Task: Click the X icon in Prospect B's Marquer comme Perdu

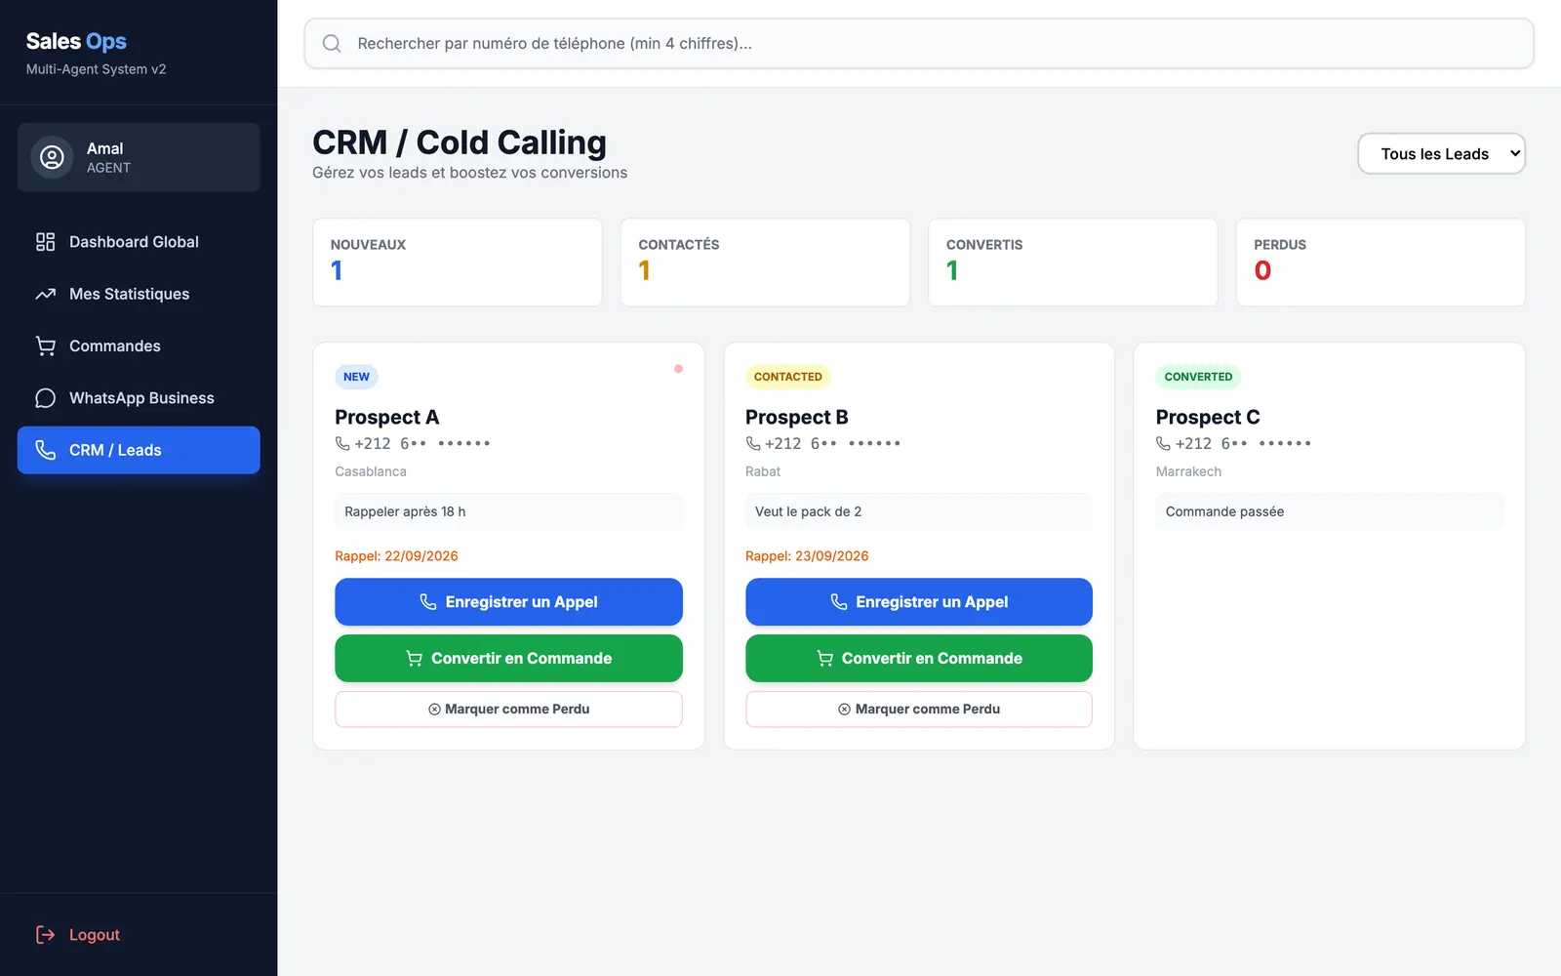Action: tap(844, 710)
